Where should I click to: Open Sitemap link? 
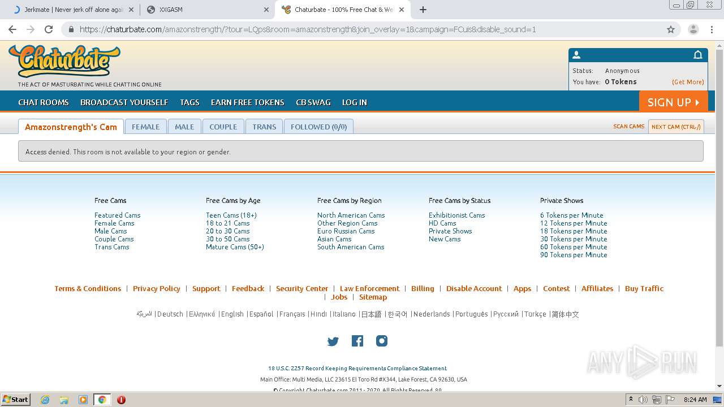(373, 297)
